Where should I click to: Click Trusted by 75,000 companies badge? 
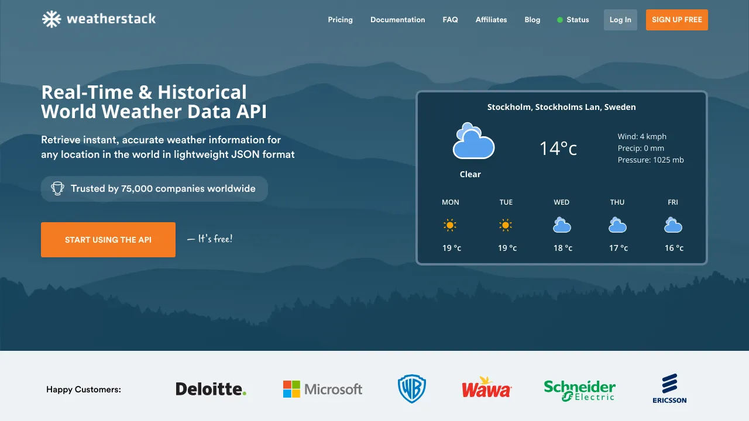(154, 189)
